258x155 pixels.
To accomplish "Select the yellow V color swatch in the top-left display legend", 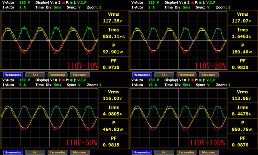I will point(56,3).
